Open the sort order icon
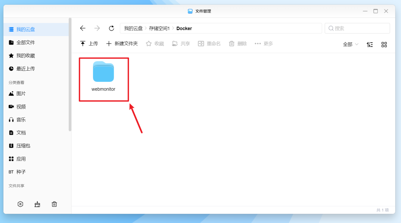 [x=370, y=44]
